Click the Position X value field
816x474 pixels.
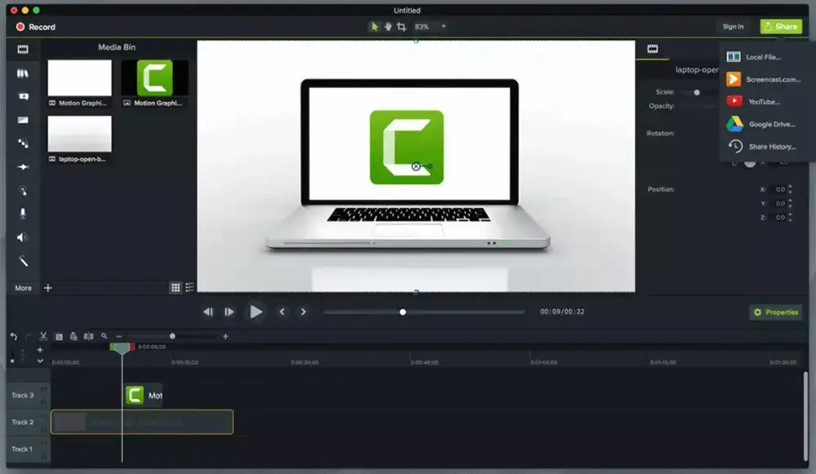click(x=778, y=189)
